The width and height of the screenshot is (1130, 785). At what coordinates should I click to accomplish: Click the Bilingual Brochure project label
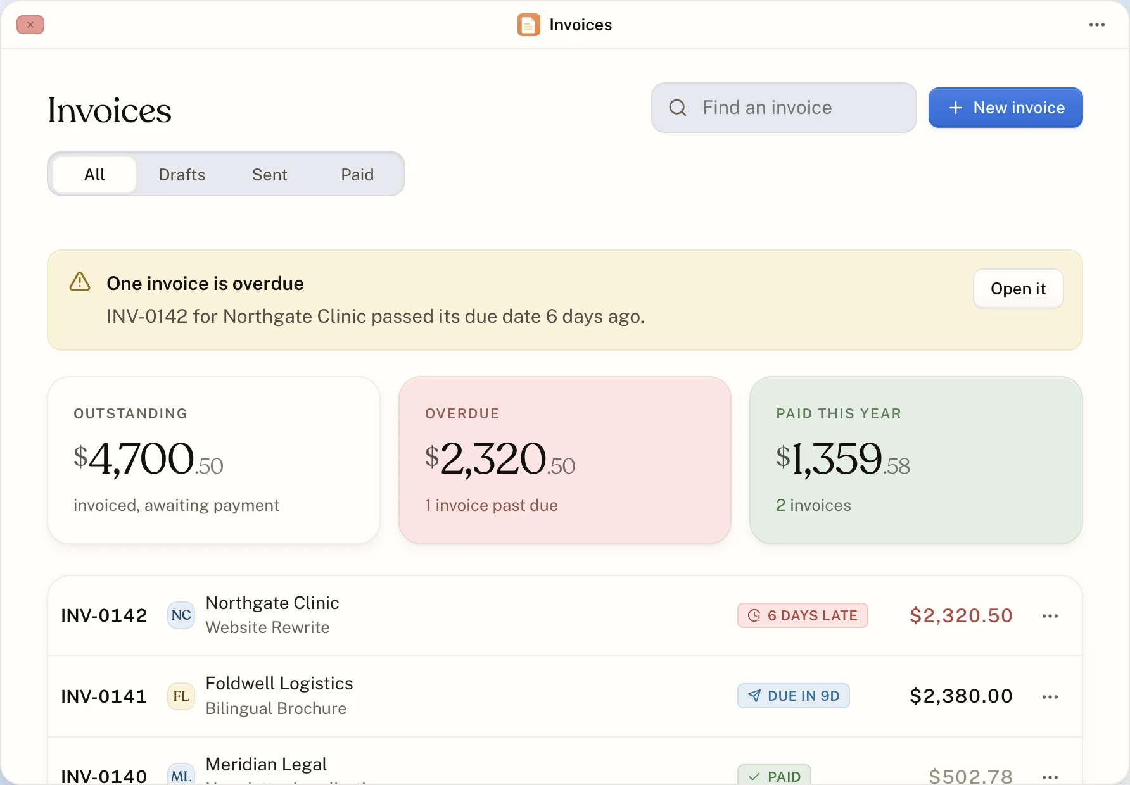276,708
